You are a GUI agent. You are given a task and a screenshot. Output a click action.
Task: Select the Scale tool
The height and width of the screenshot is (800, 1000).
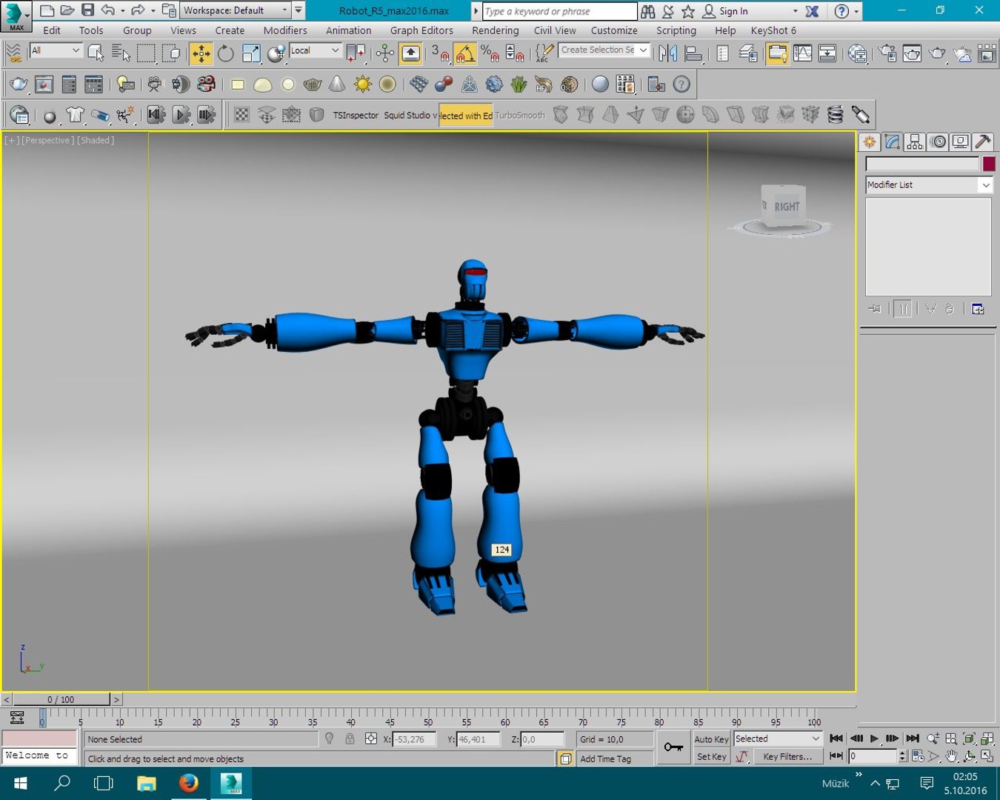click(251, 53)
